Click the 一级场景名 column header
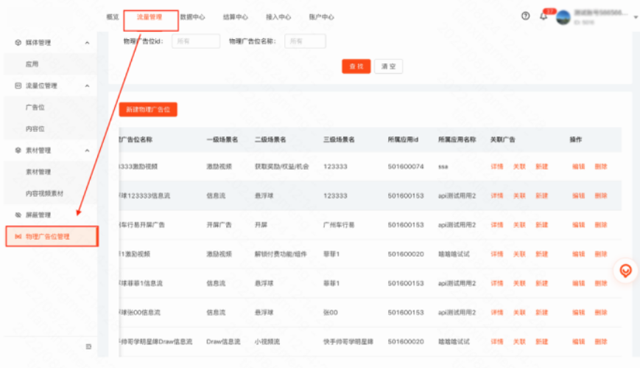640x368 pixels. (222, 139)
